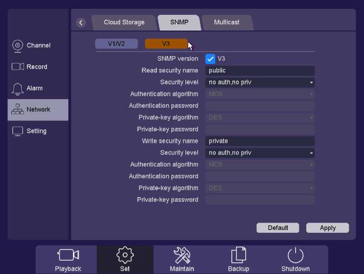Open Playback from the bottom bar
This screenshot has height=274, width=364.
click(68, 255)
